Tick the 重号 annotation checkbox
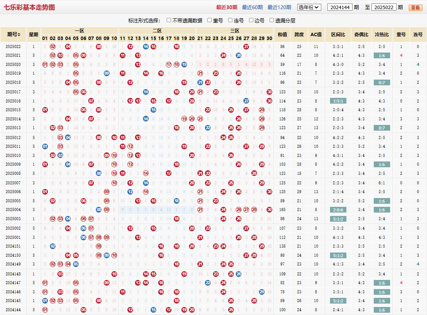Image resolution: width=427 pixels, height=315 pixels. pos(210,20)
